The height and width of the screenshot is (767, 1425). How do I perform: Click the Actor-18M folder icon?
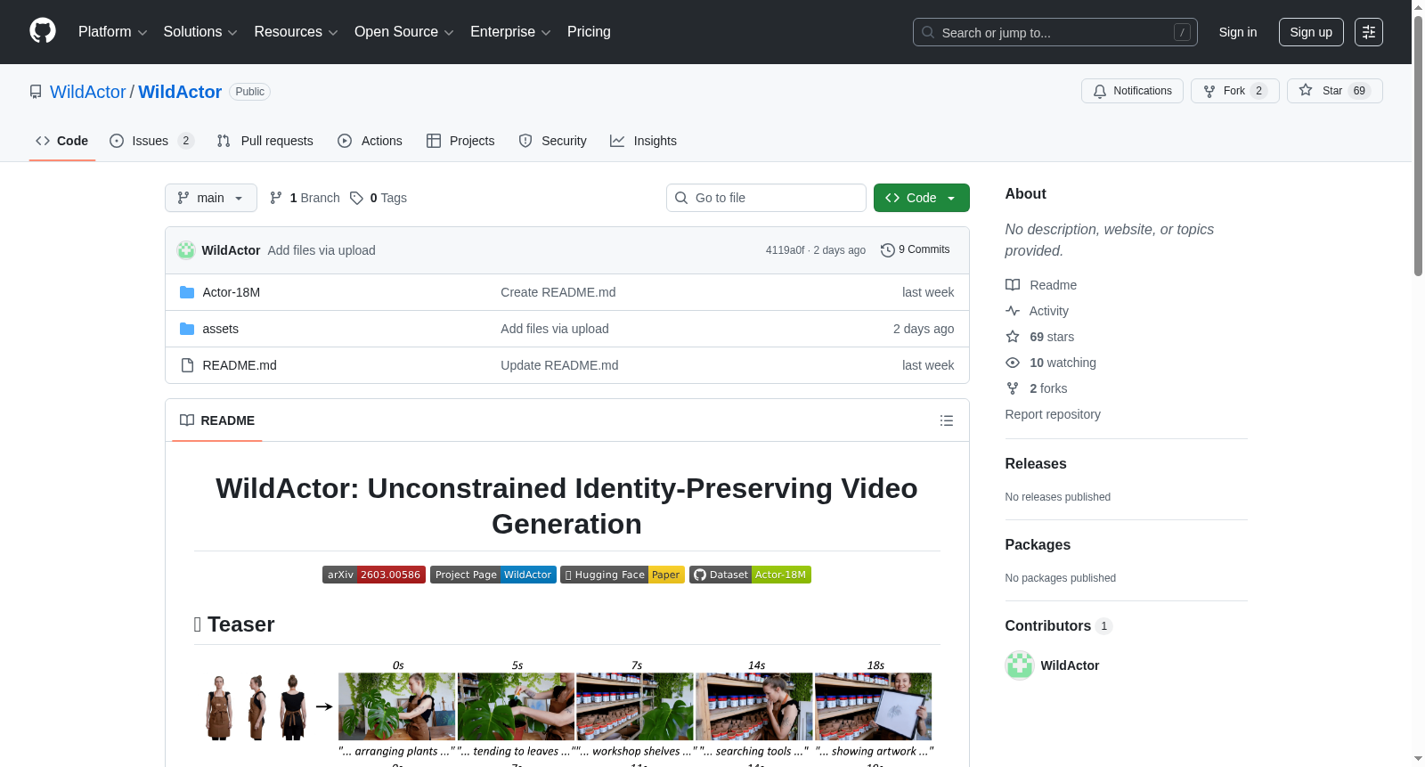pyautogui.click(x=187, y=292)
